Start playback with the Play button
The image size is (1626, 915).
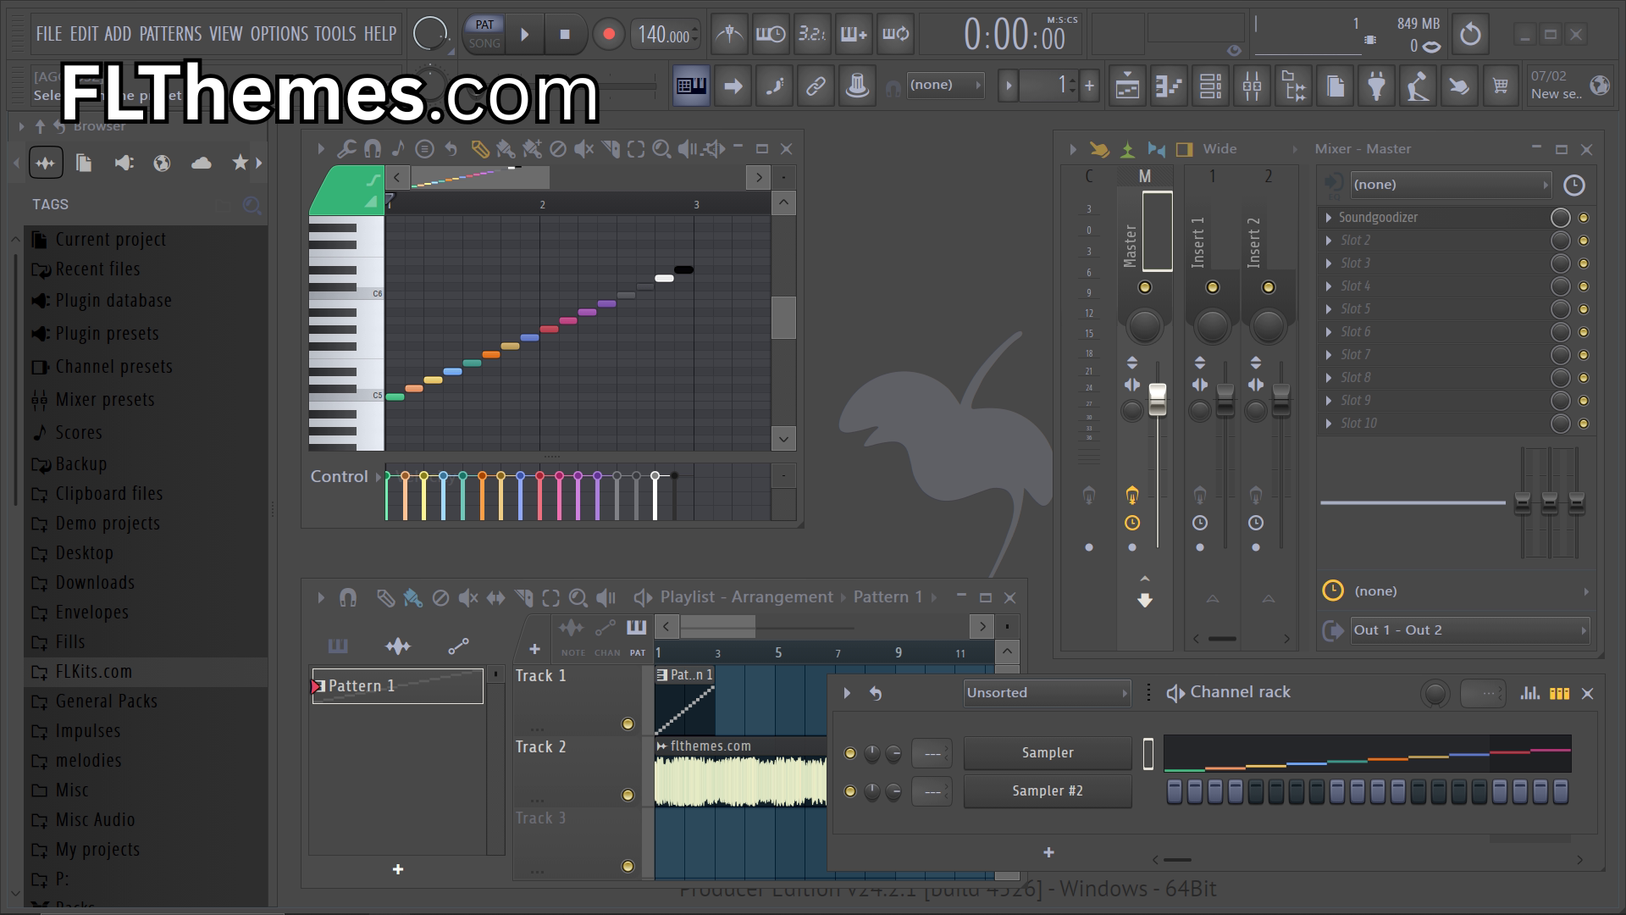coord(524,35)
